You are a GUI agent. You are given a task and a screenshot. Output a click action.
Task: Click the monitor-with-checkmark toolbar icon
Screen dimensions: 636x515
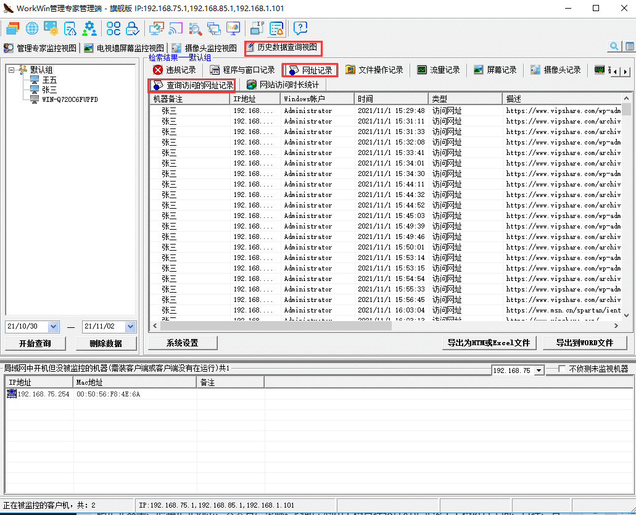(156, 28)
